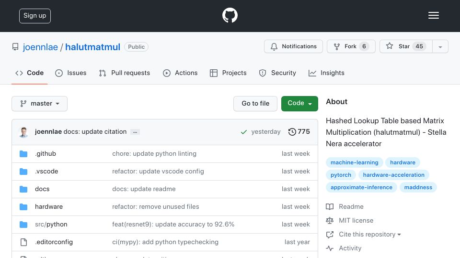
Task: Click the Actions play icon
Action: pos(167,73)
